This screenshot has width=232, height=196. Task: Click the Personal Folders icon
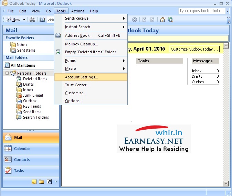click(13, 73)
